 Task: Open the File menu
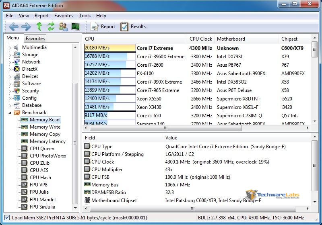click(x=10, y=16)
